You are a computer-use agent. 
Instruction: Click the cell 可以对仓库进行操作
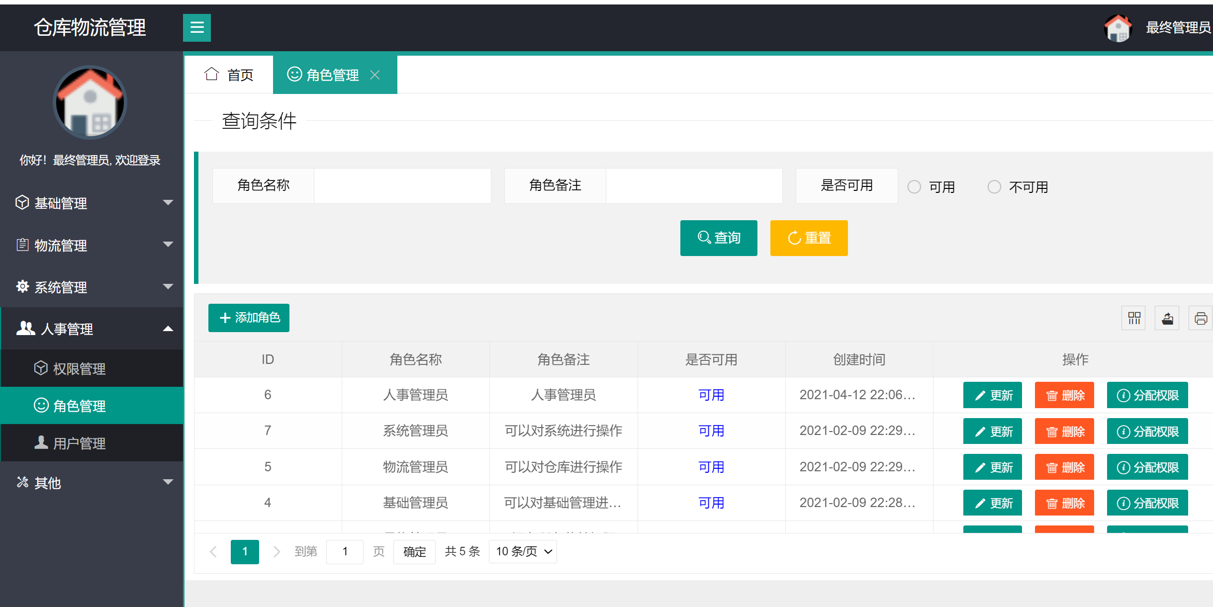tap(563, 467)
